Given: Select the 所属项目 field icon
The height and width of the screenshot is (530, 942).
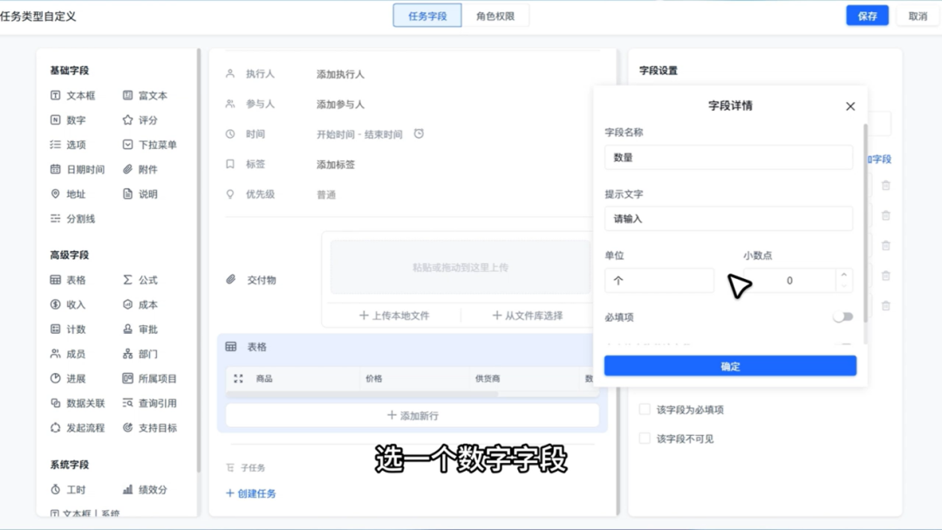Looking at the screenshot, I should (127, 378).
